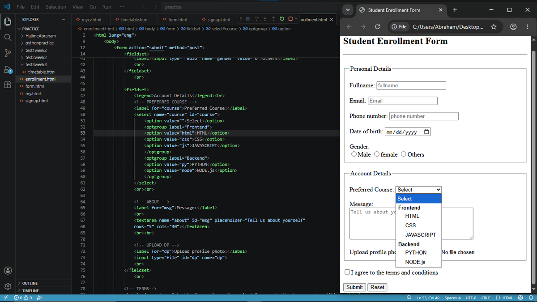Click the Reset form button
Viewport: 537px width, 302px height.
click(x=377, y=287)
